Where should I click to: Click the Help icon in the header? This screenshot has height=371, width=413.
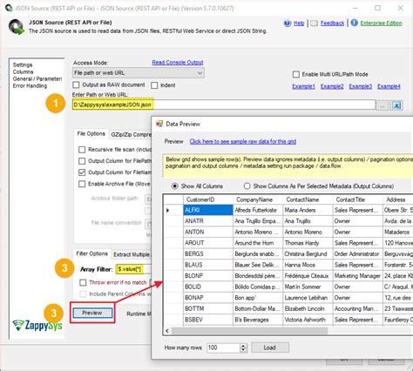coord(288,24)
